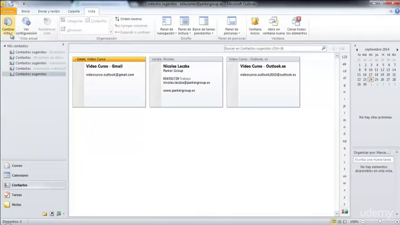Click the Buscar en Contactos sugeridos search field

272,48
